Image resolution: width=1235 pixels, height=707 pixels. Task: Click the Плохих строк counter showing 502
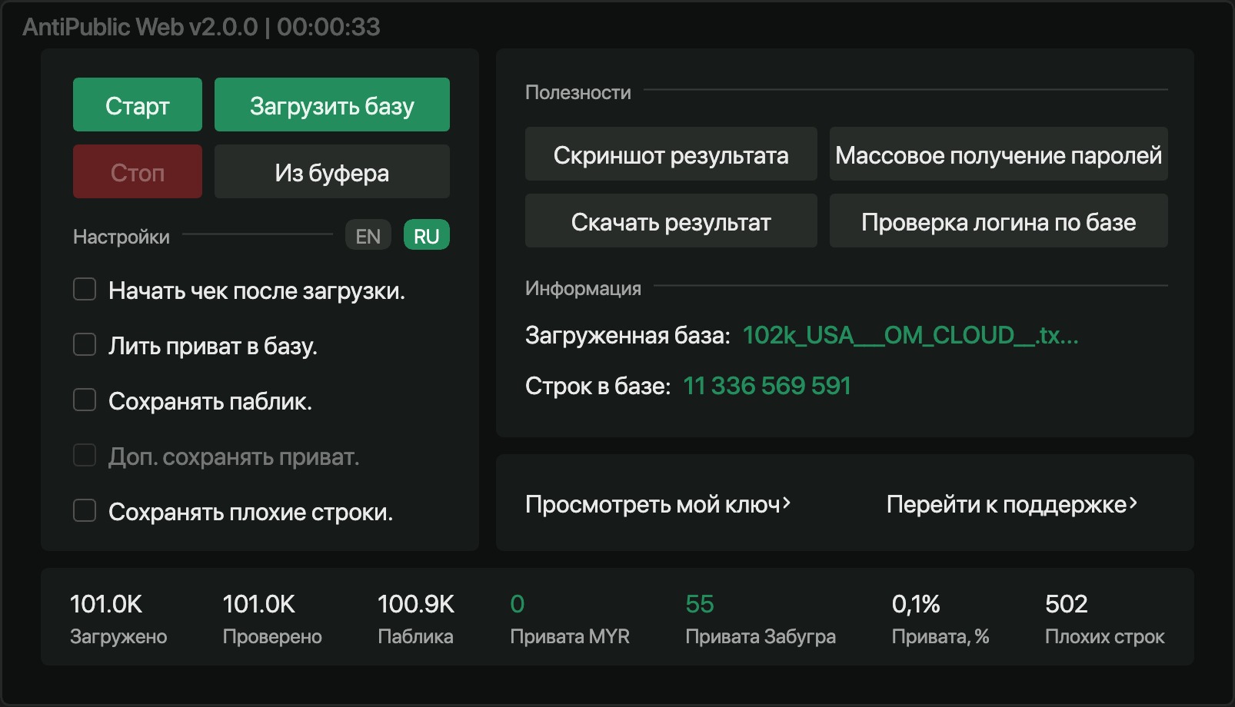click(x=1066, y=604)
